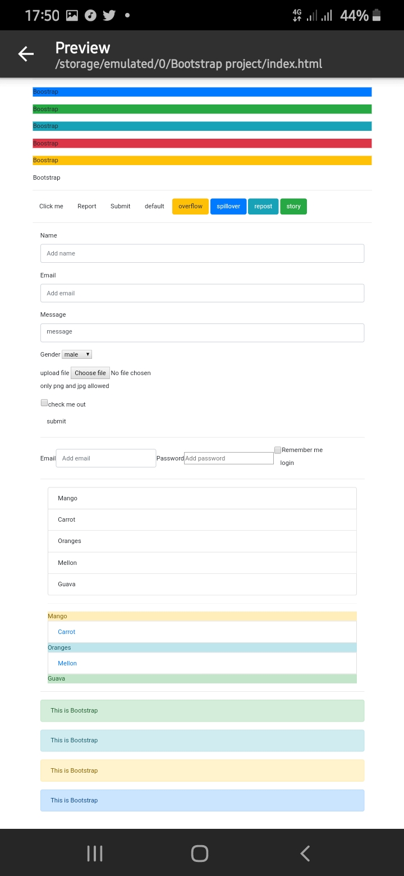Check the 'check me out' checkbox
This screenshot has height=876, width=404.
[44, 403]
